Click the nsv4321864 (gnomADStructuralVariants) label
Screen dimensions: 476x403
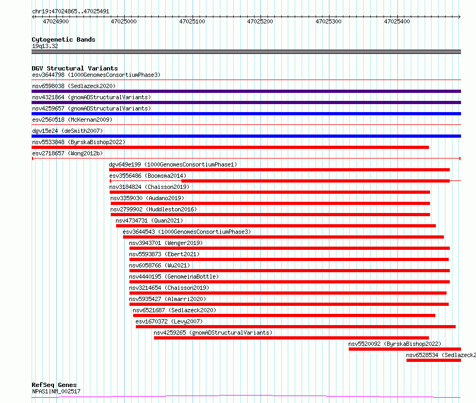point(91,97)
